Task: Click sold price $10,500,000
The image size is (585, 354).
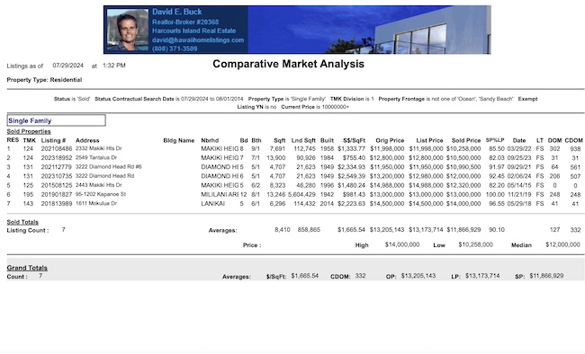Action: coord(463,158)
